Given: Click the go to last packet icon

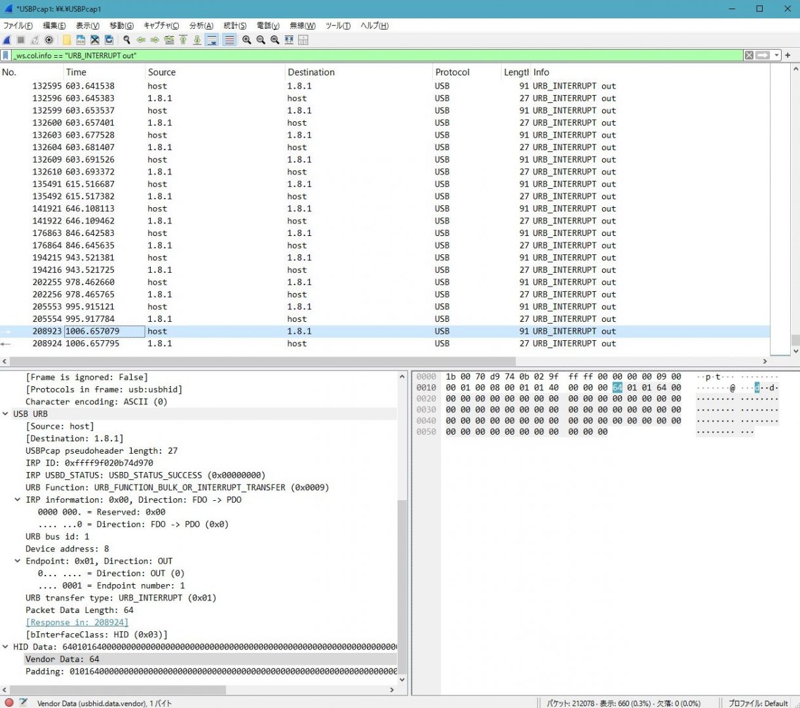Looking at the screenshot, I should (197, 40).
